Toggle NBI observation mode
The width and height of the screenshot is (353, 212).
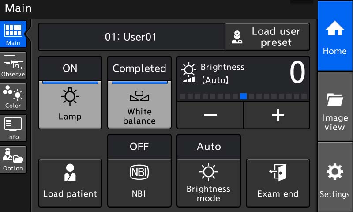pyautogui.click(x=139, y=183)
